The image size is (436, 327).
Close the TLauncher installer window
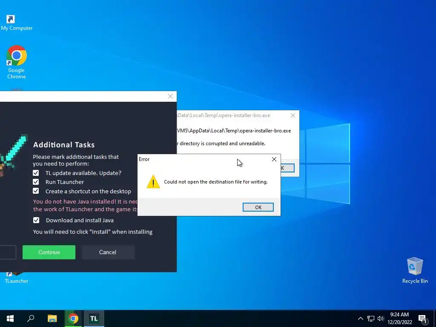pyautogui.click(x=170, y=96)
